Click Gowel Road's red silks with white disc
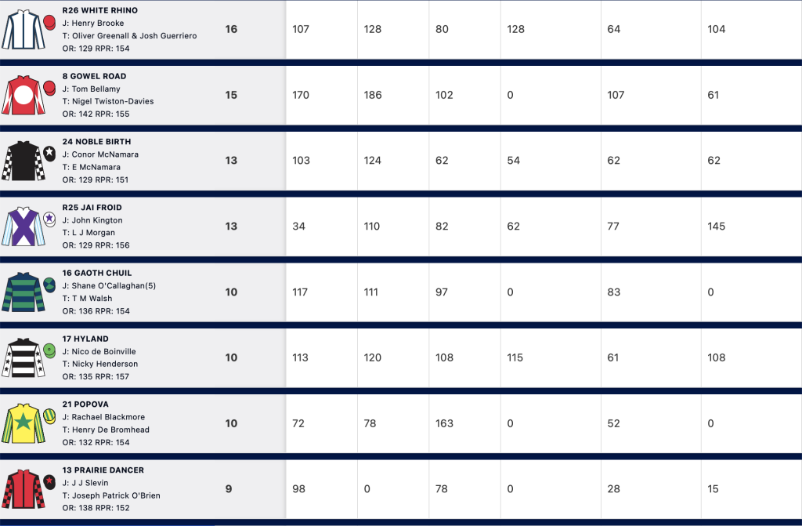The height and width of the screenshot is (526, 802). pos(23,96)
